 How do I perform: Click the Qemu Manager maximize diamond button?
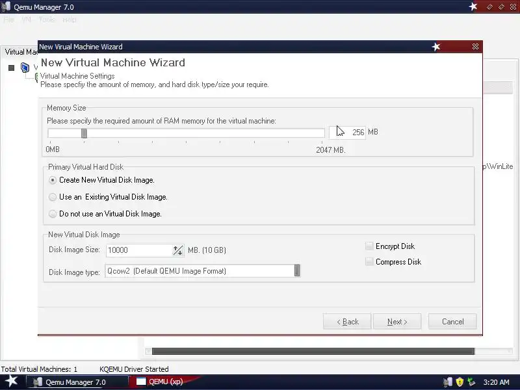pos(501,6)
